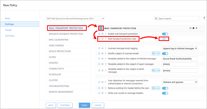Click version 7.0 badge for Modify subject

click(x=156, y=53)
